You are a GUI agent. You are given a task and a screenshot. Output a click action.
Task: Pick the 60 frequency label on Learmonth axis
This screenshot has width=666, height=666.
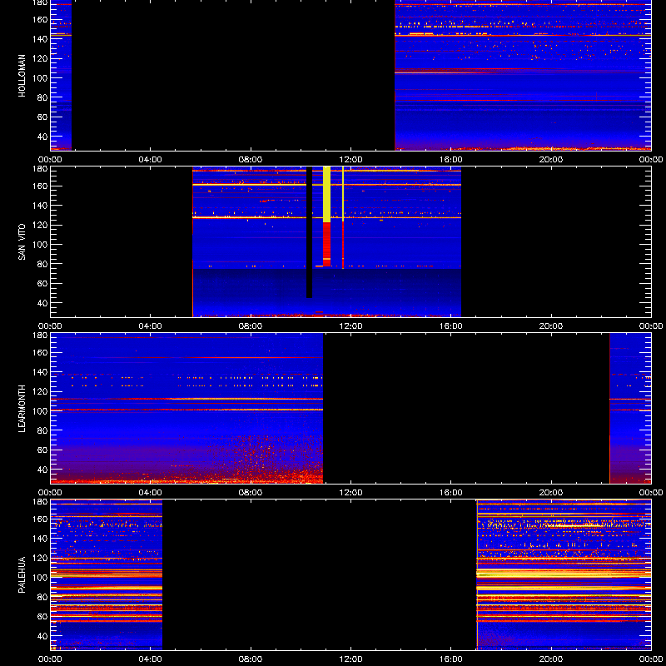pos(42,450)
